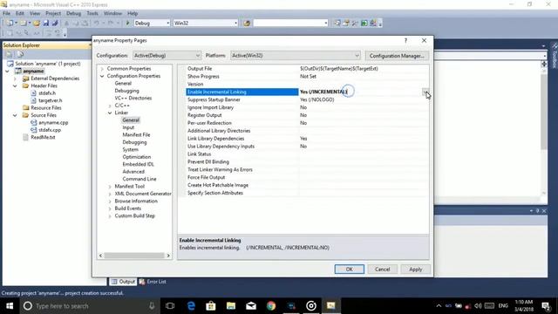The height and width of the screenshot is (314, 558).
Task: Expand the Manifest Tool node
Action: click(x=110, y=187)
